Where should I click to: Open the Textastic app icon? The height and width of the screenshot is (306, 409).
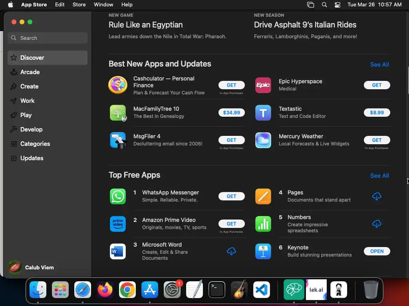tap(263, 113)
